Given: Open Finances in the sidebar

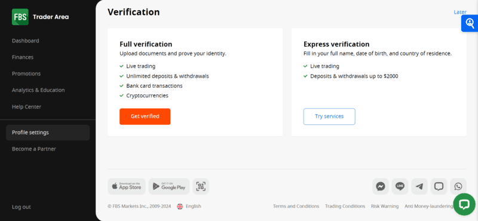Looking at the screenshot, I should [x=23, y=57].
